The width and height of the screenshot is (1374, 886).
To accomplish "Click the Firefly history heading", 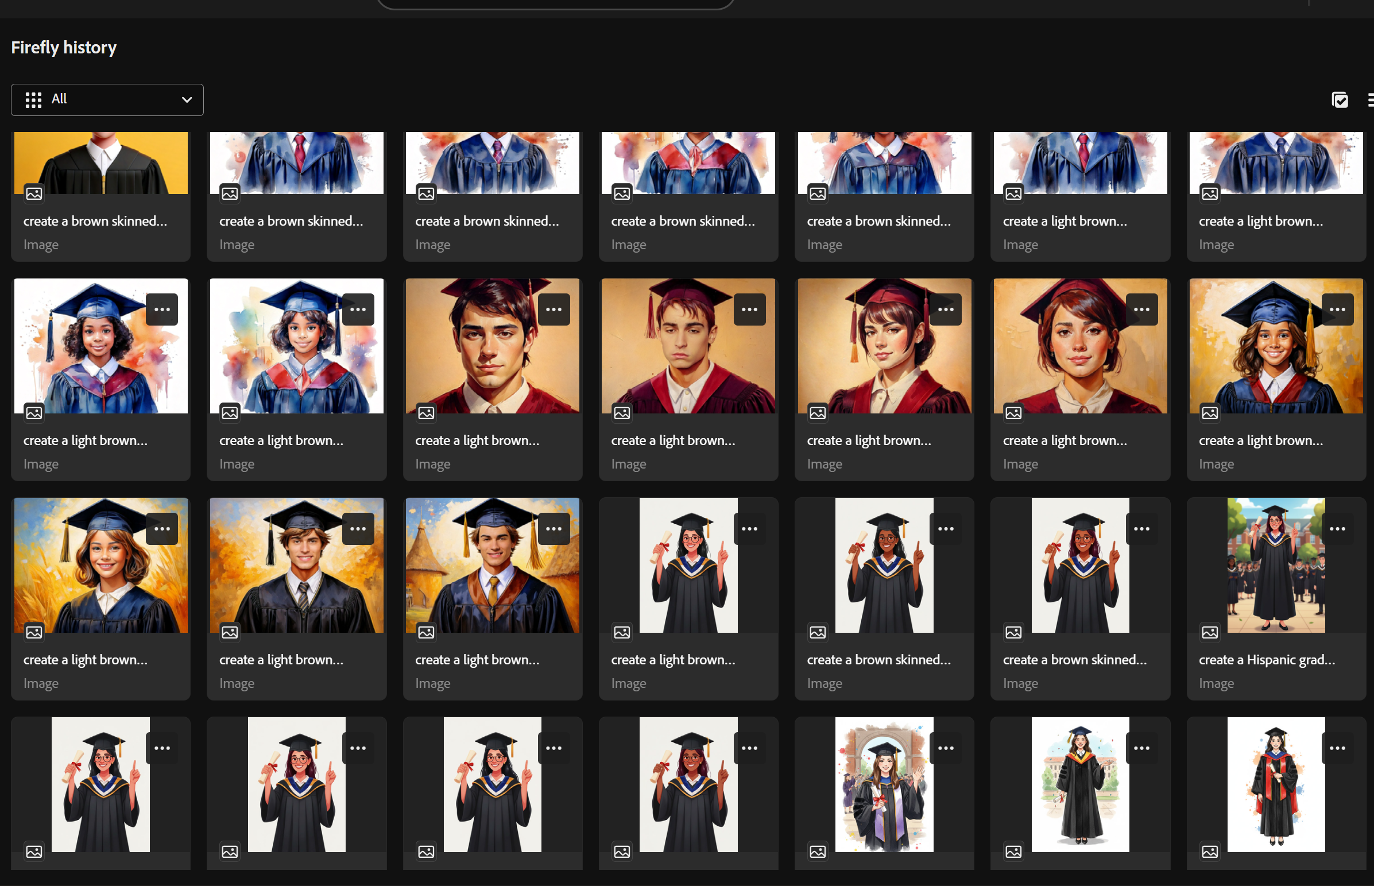I will coord(64,47).
